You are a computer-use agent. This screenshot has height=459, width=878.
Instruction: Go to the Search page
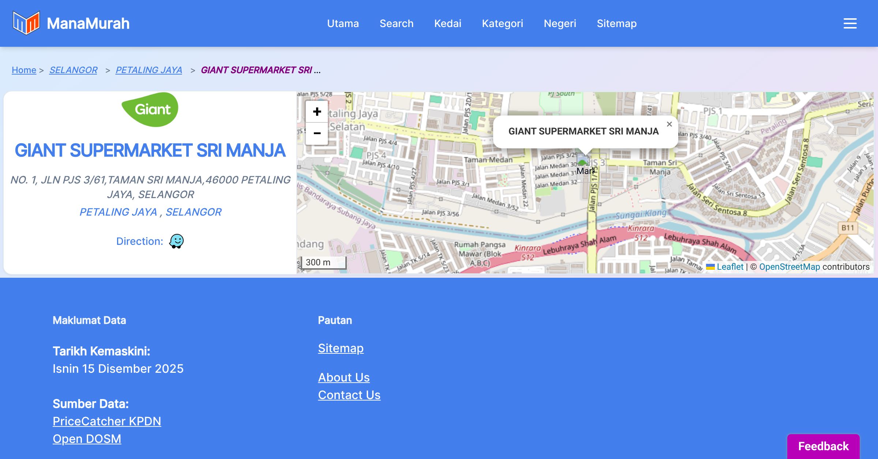click(396, 23)
